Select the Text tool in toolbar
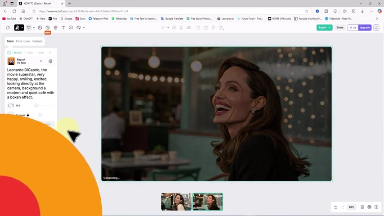This screenshot has width=384, height=216. 63,27
